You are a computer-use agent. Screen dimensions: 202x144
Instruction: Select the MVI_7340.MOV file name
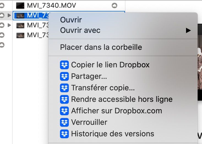pos(51,5)
